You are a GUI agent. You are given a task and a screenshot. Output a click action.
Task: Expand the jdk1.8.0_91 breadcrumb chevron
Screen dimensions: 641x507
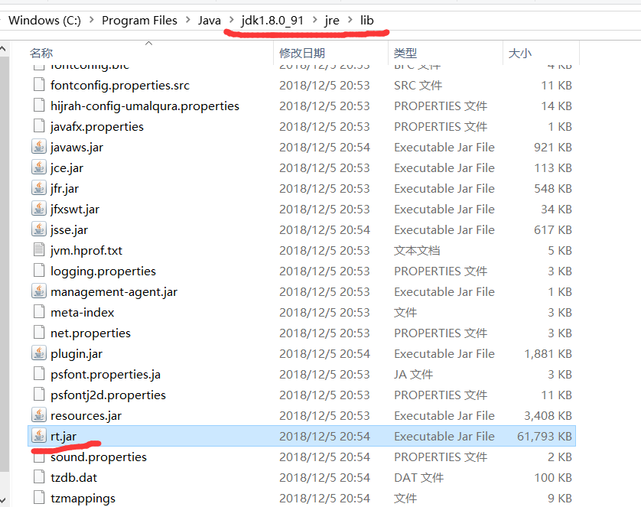point(315,20)
